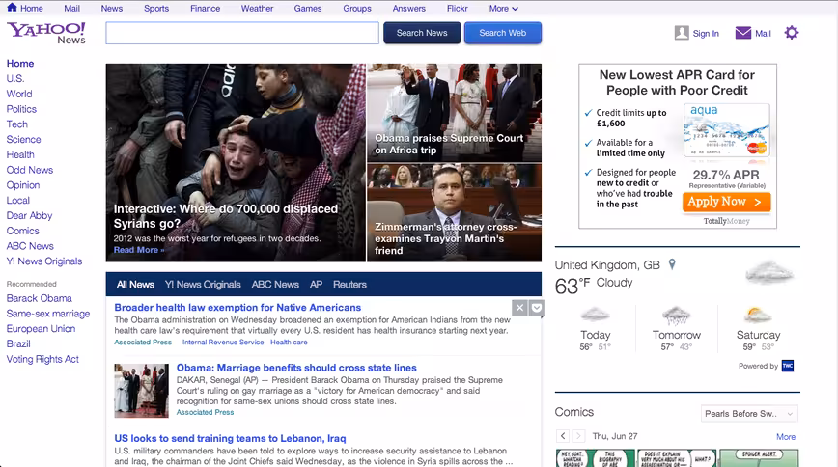This screenshot has height=467, width=838.
Task: Select Dear Abby in the left sidebar
Action: pos(29,215)
